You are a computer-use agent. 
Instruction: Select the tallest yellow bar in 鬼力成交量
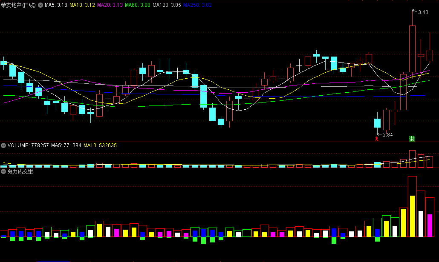(x=412, y=216)
